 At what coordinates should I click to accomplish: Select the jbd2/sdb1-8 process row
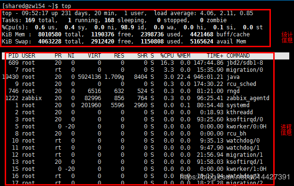click(x=138, y=63)
